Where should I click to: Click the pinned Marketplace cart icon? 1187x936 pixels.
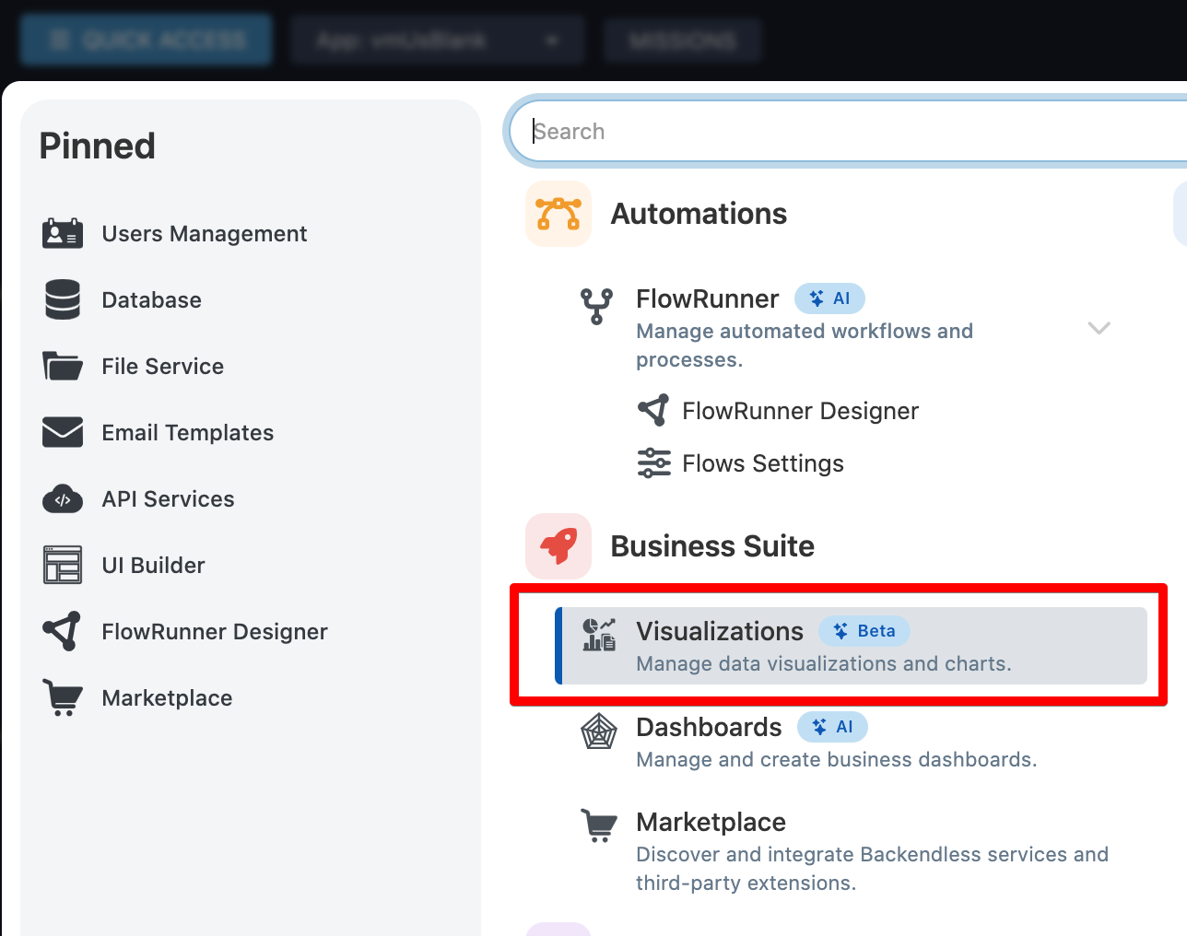click(x=63, y=698)
